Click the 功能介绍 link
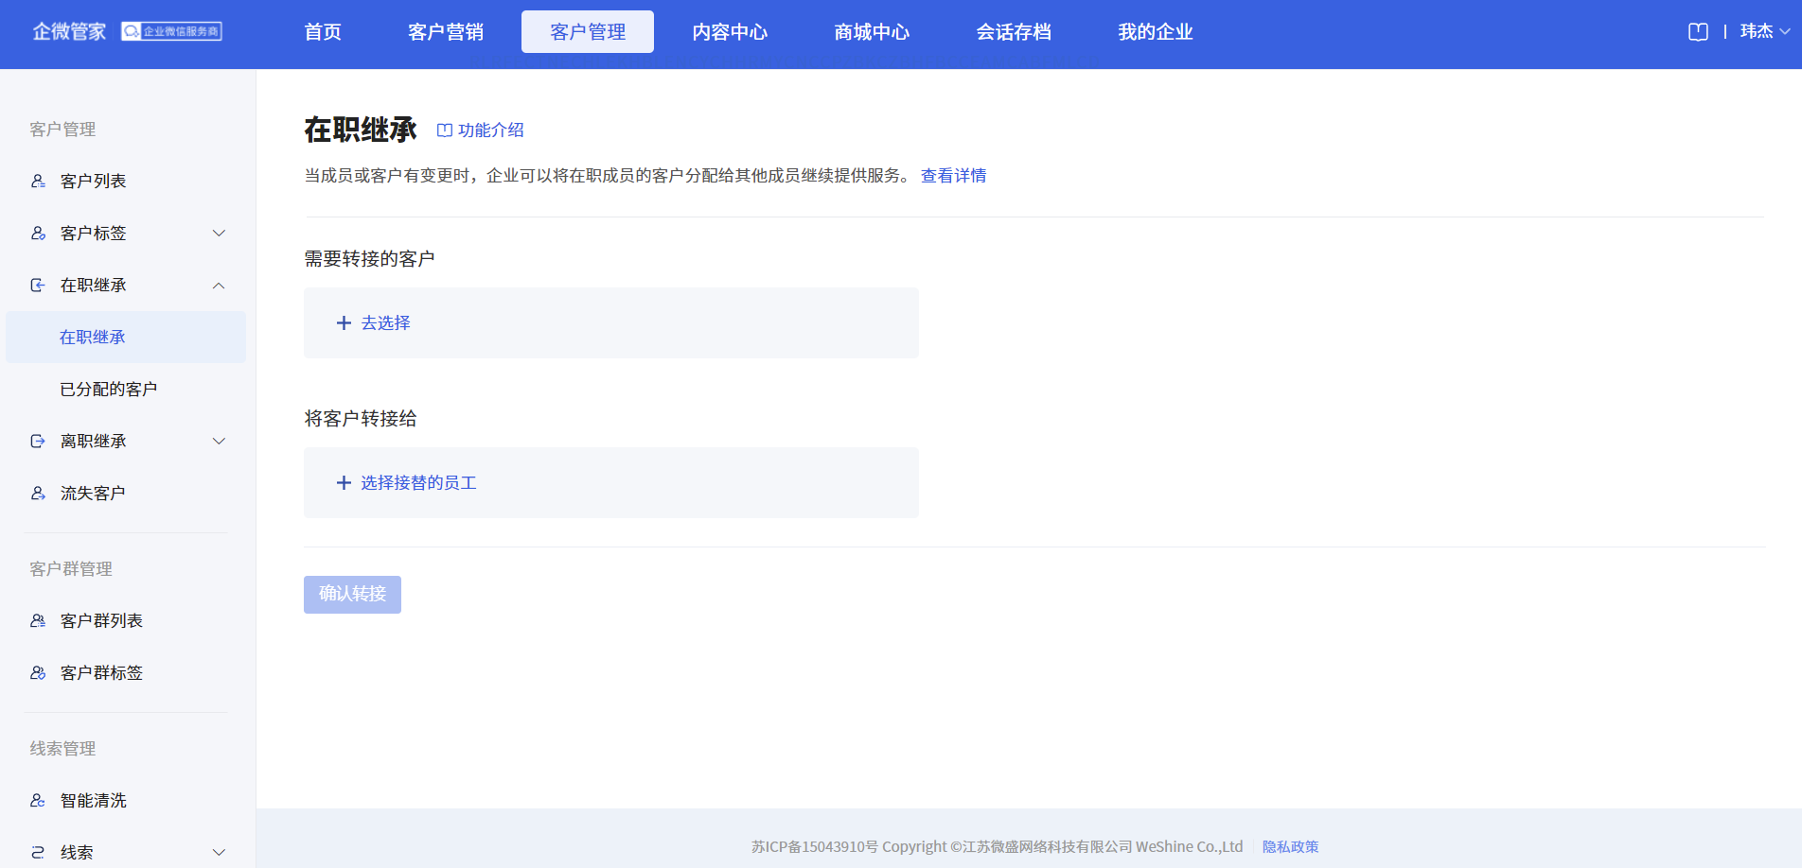This screenshot has height=868, width=1802. coord(491,130)
